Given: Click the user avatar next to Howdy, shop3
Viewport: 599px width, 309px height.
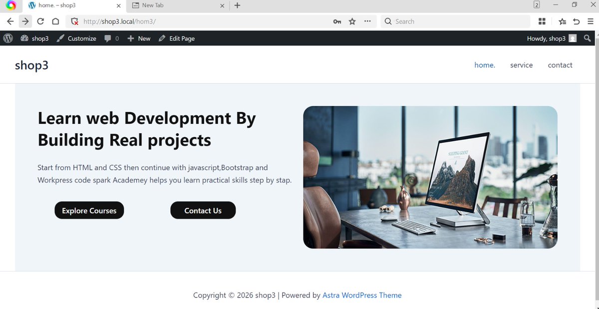Looking at the screenshot, I should point(573,38).
